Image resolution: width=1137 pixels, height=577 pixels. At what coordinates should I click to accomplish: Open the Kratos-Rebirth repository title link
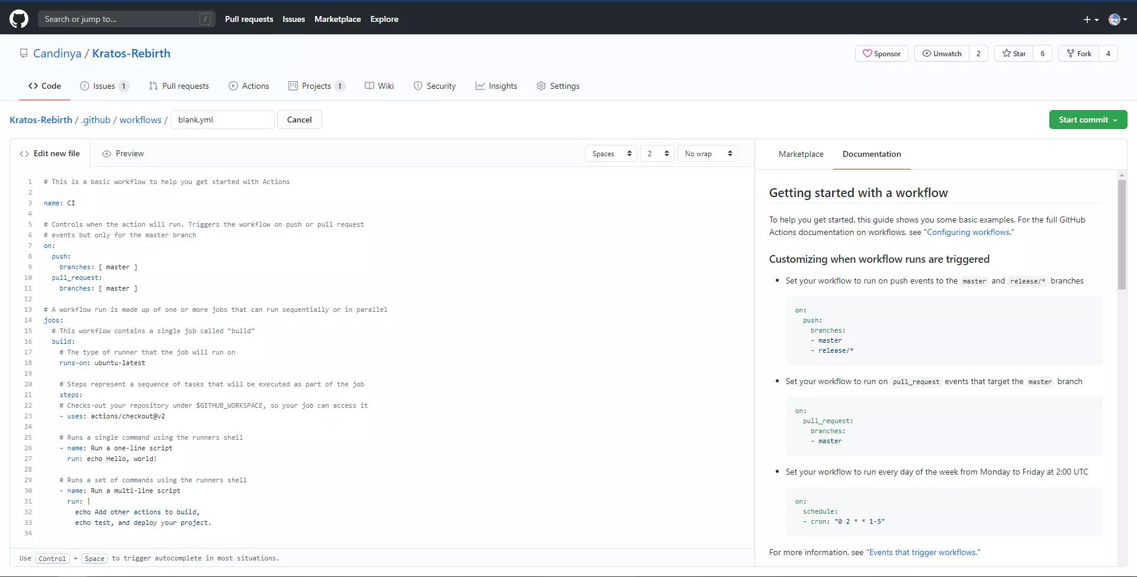tap(131, 53)
